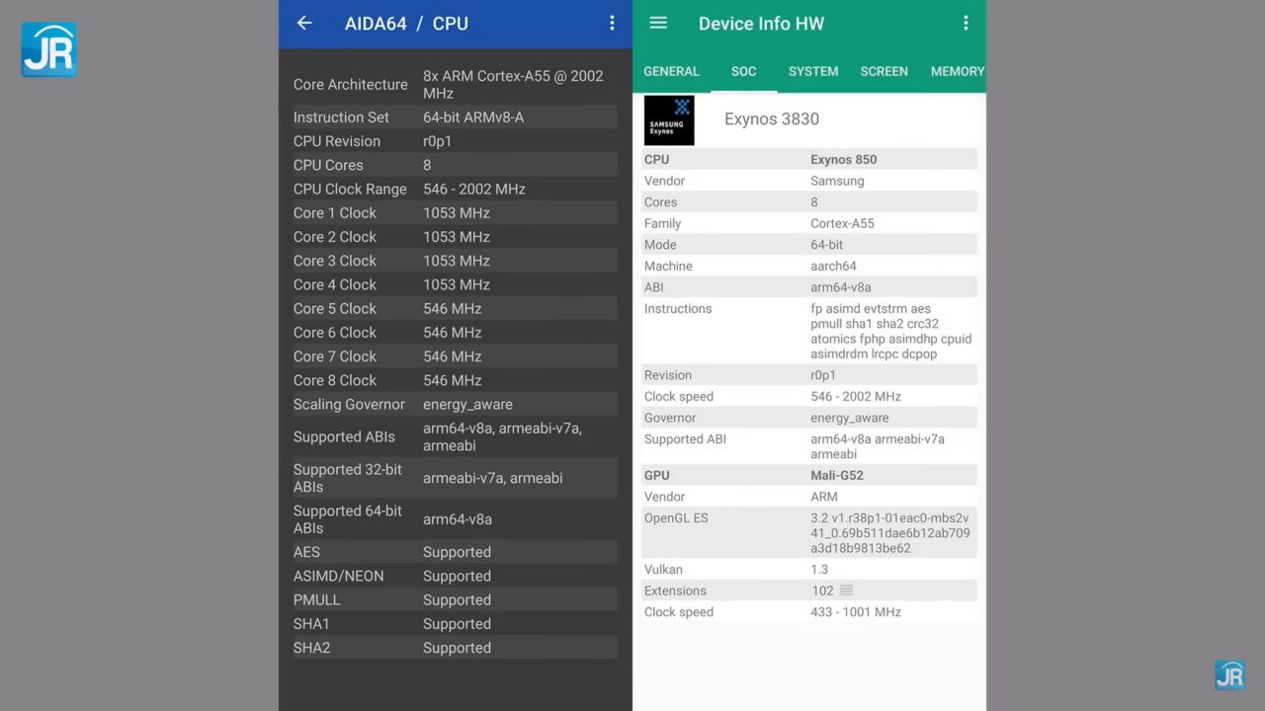
Task: Click the Vendor ARM row
Action: pyautogui.click(x=809, y=497)
